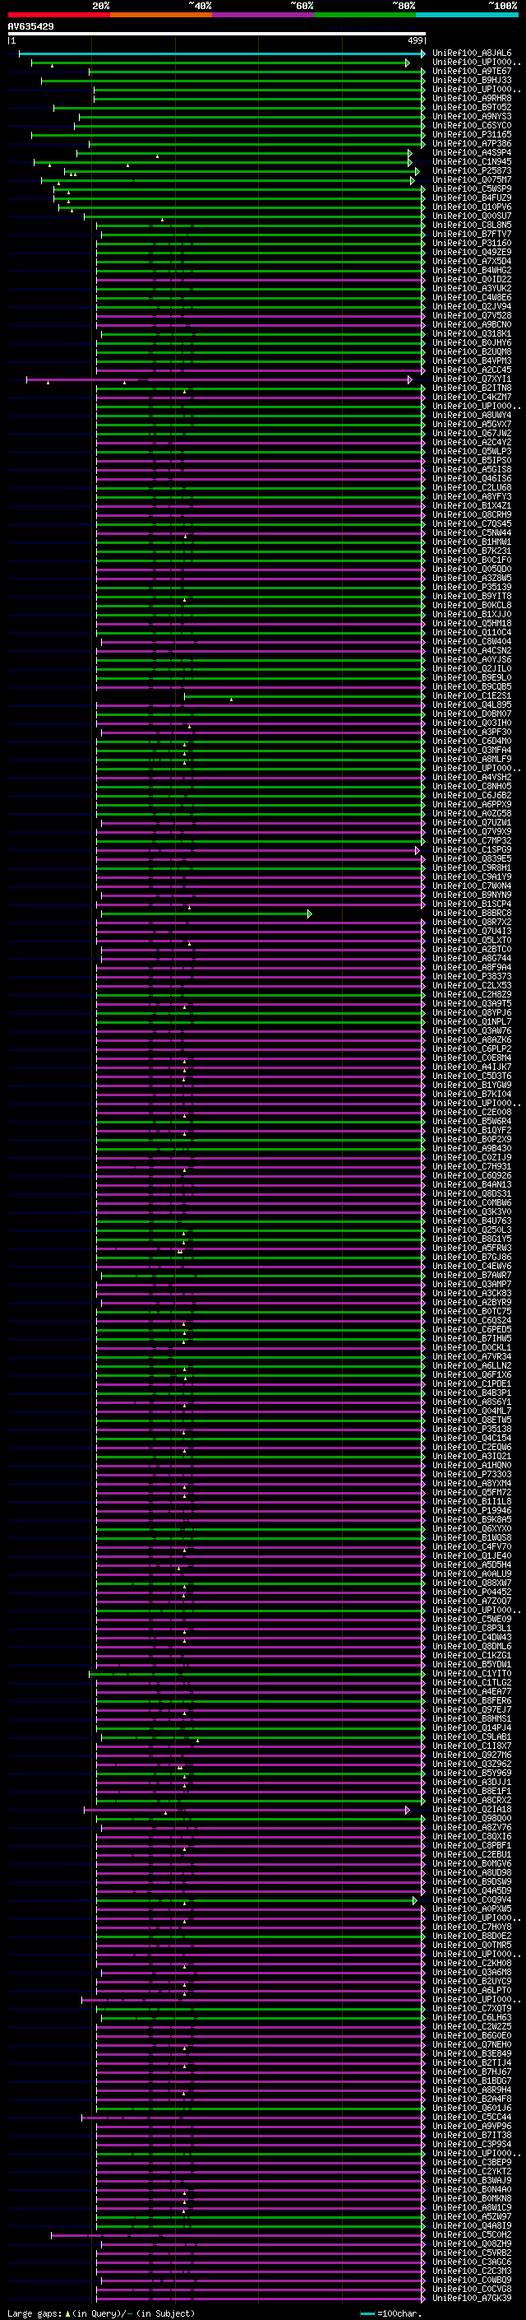Select hit label UniRef100_A8G744
Image resolution: width=526 pixels, height=2320 pixels.
(472, 958)
